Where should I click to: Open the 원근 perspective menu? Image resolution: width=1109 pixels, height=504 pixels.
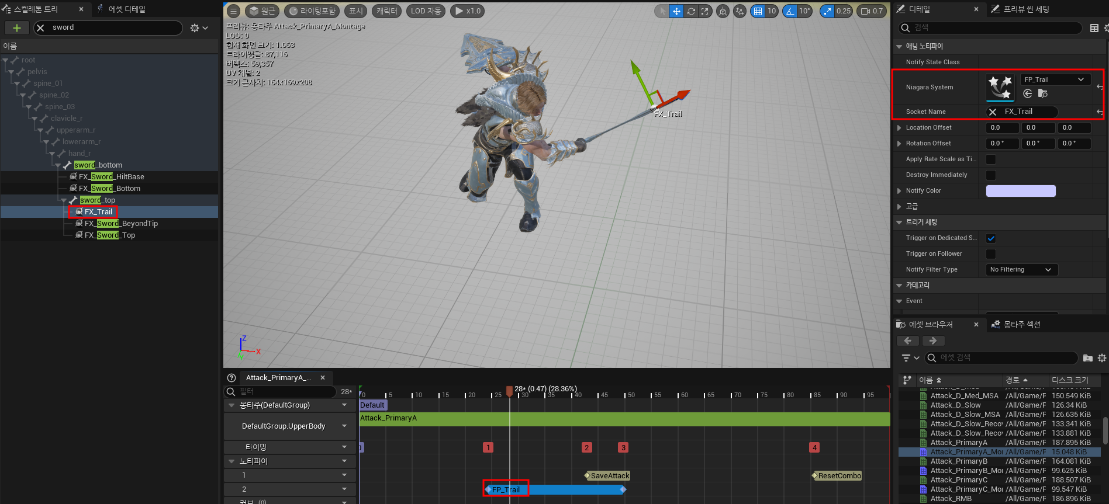tap(262, 11)
